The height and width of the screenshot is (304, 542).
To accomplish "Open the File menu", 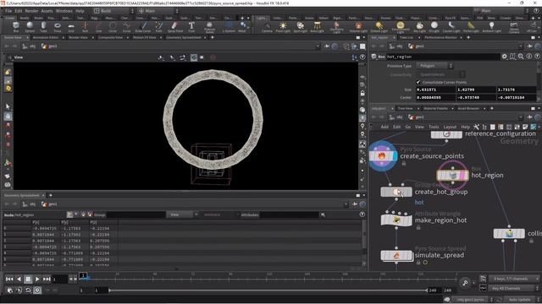I will (x=8, y=11).
